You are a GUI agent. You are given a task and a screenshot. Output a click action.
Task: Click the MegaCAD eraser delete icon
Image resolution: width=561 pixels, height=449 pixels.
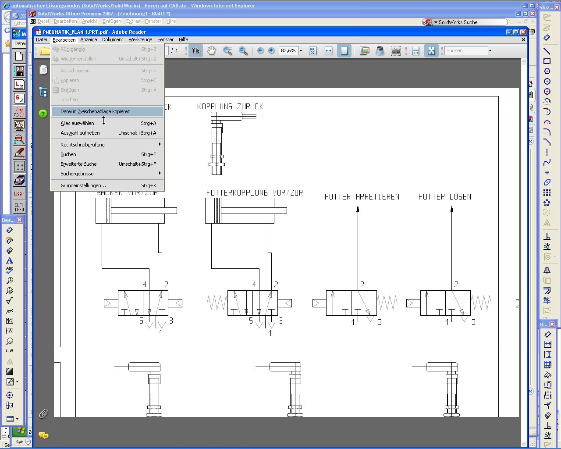(x=19, y=153)
